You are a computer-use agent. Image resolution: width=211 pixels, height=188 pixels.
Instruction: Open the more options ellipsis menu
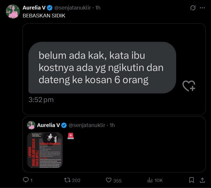pyautogui.click(x=202, y=8)
